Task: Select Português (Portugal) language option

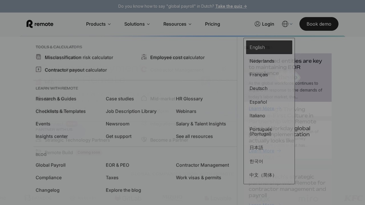Action: coord(269,132)
